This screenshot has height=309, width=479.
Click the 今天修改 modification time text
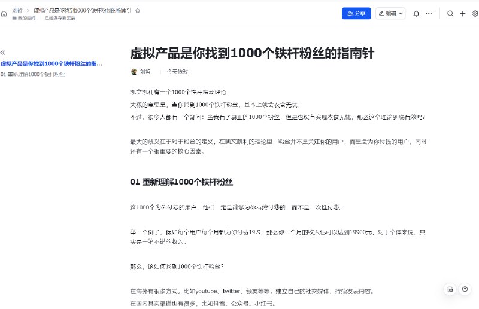[x=177, y=72]
